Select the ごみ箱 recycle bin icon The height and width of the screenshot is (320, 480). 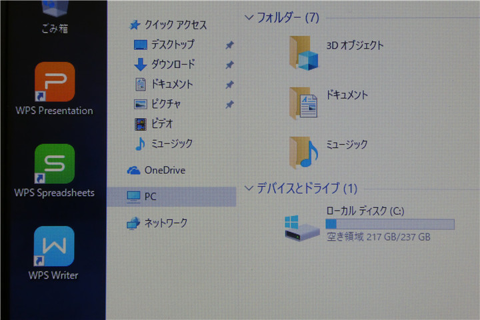[55, 8]
